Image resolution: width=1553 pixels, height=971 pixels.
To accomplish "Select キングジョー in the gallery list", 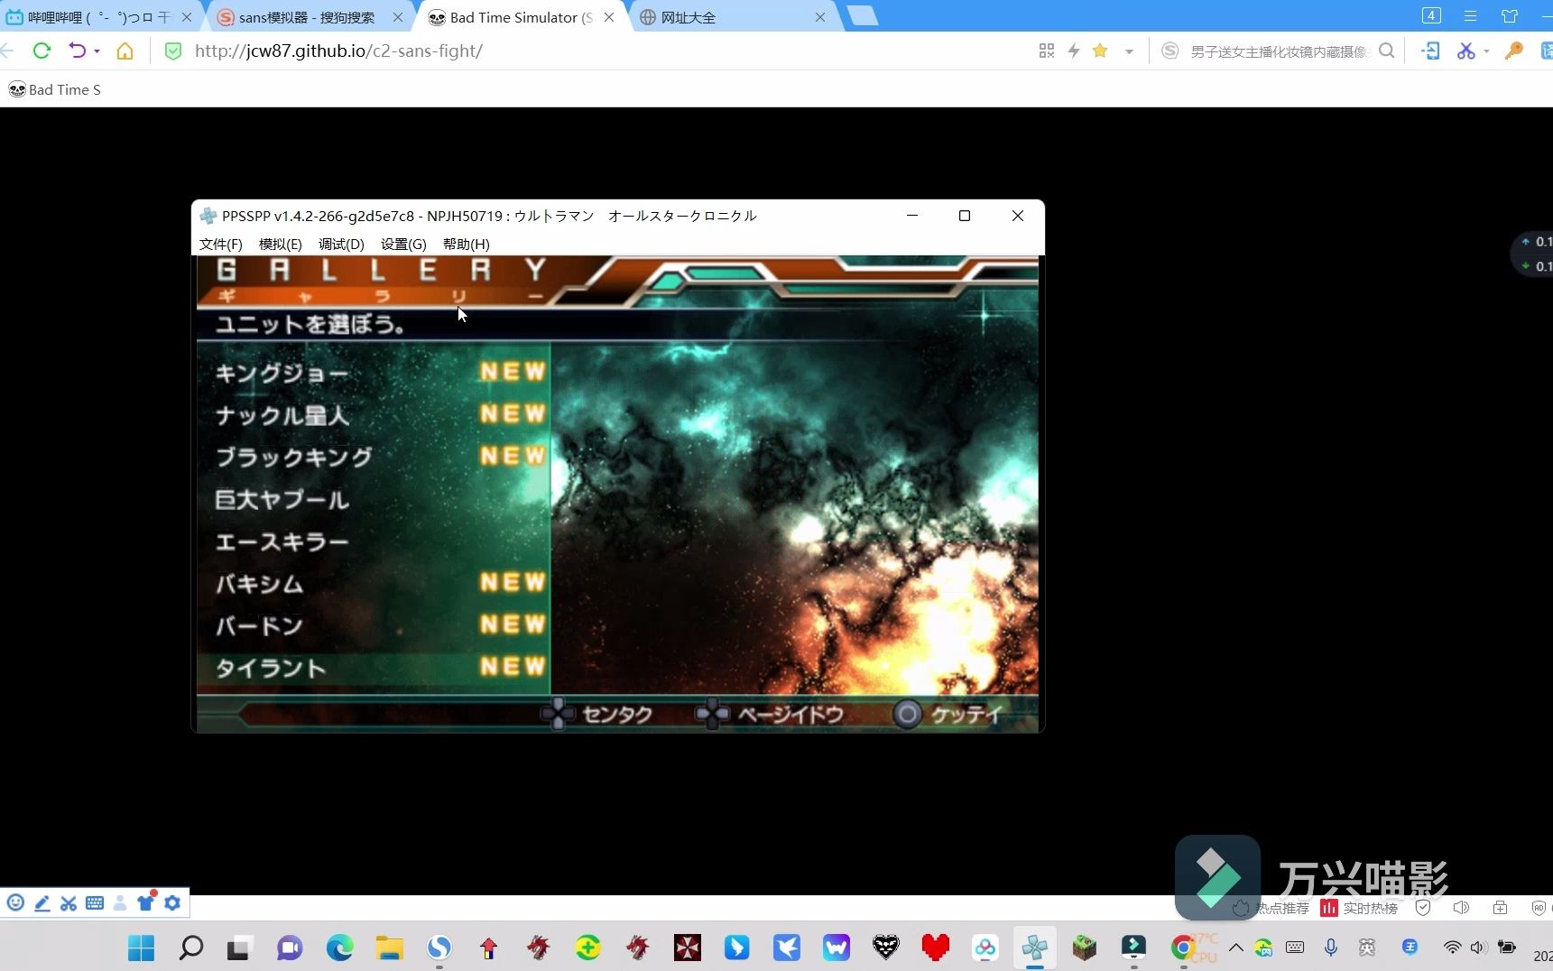I will (374, 373).
